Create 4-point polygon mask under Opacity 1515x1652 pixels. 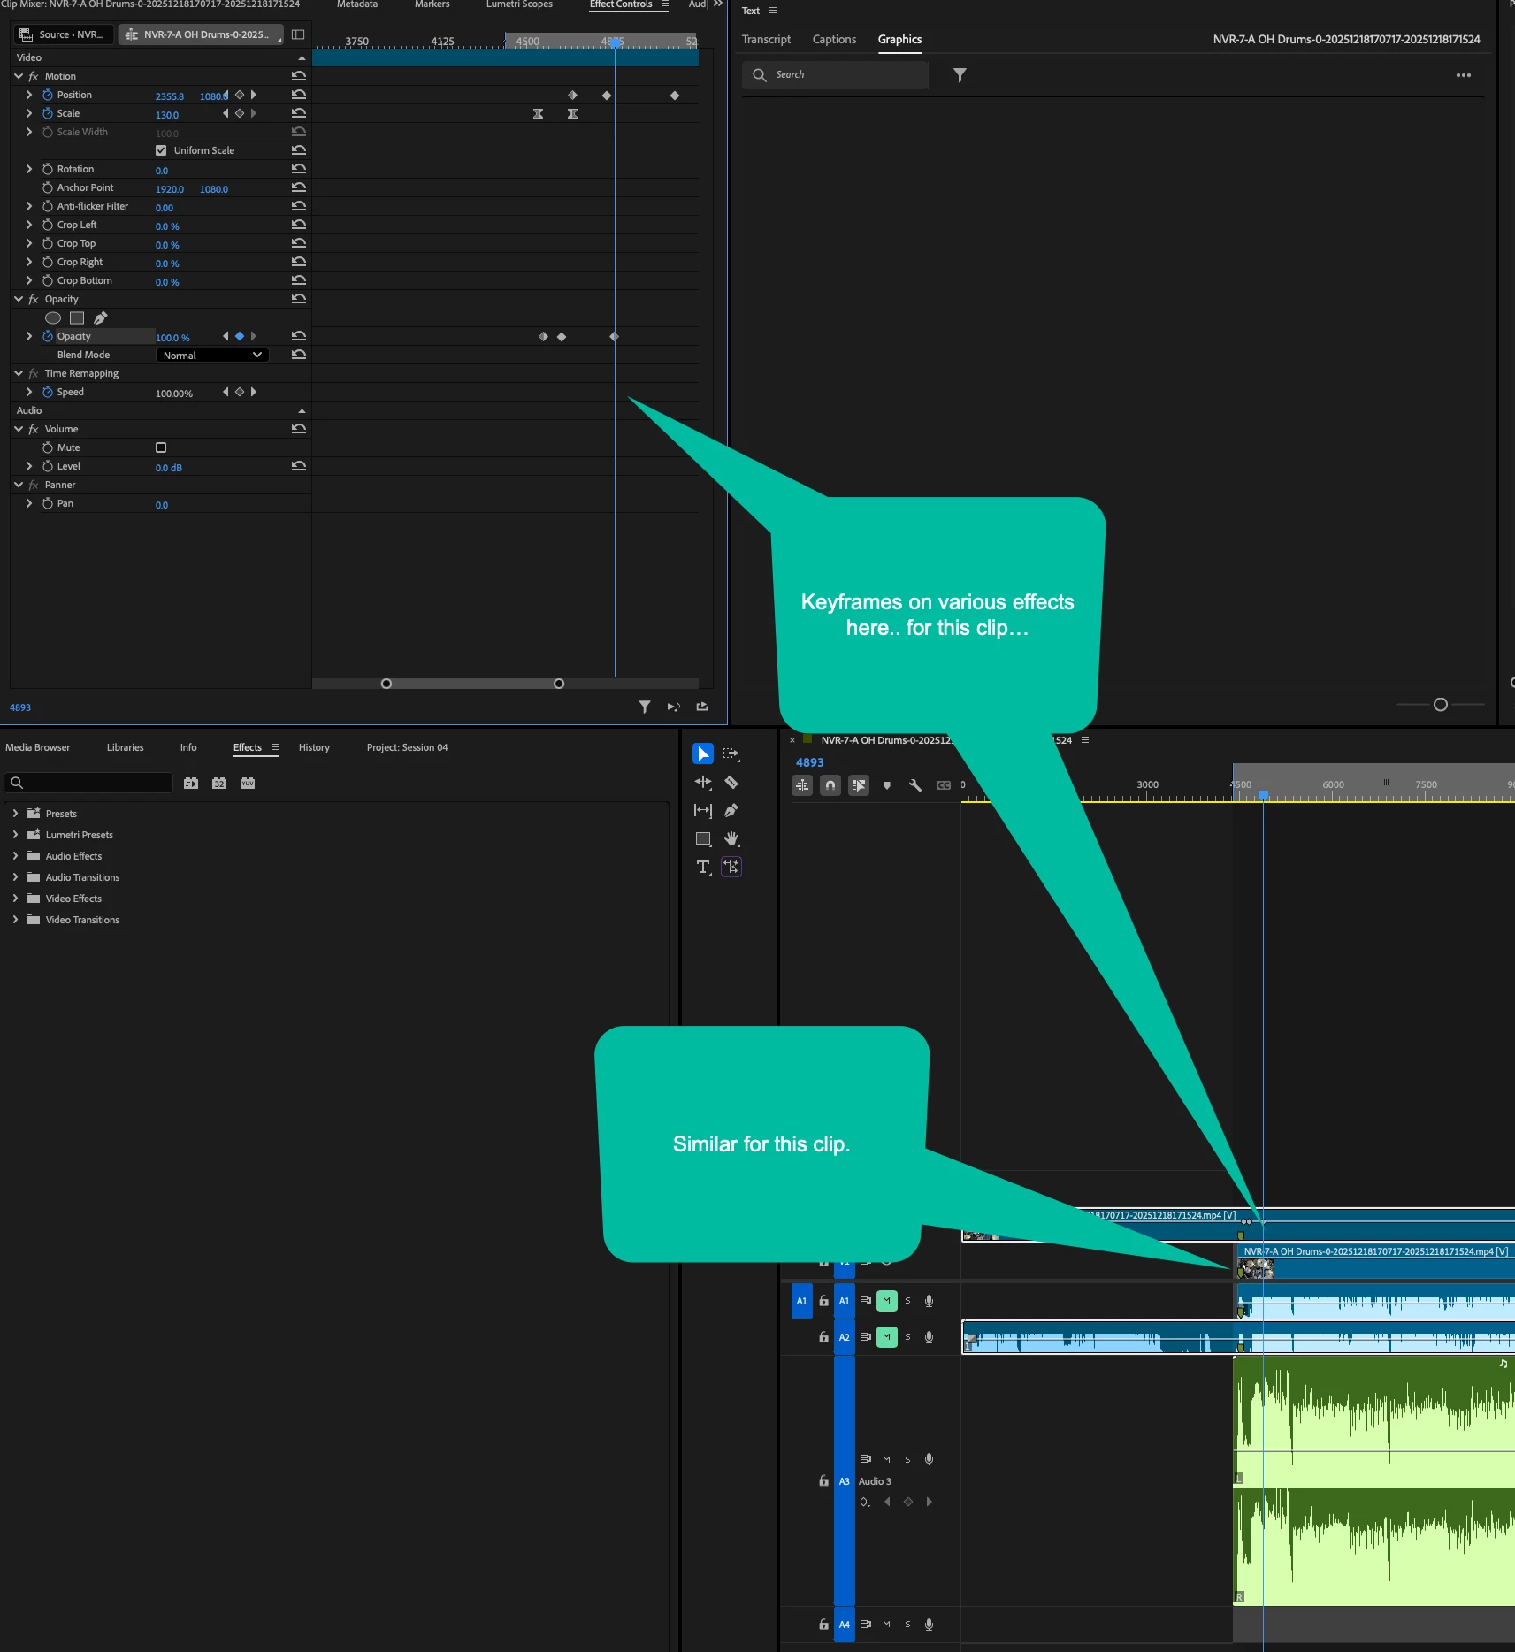[77, 317]
